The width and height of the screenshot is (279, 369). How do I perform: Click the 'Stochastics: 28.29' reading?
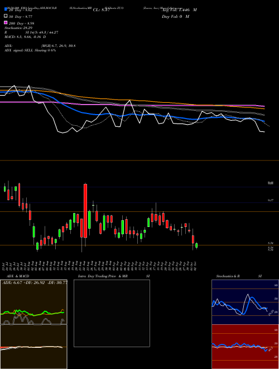(x=18, y=28)
